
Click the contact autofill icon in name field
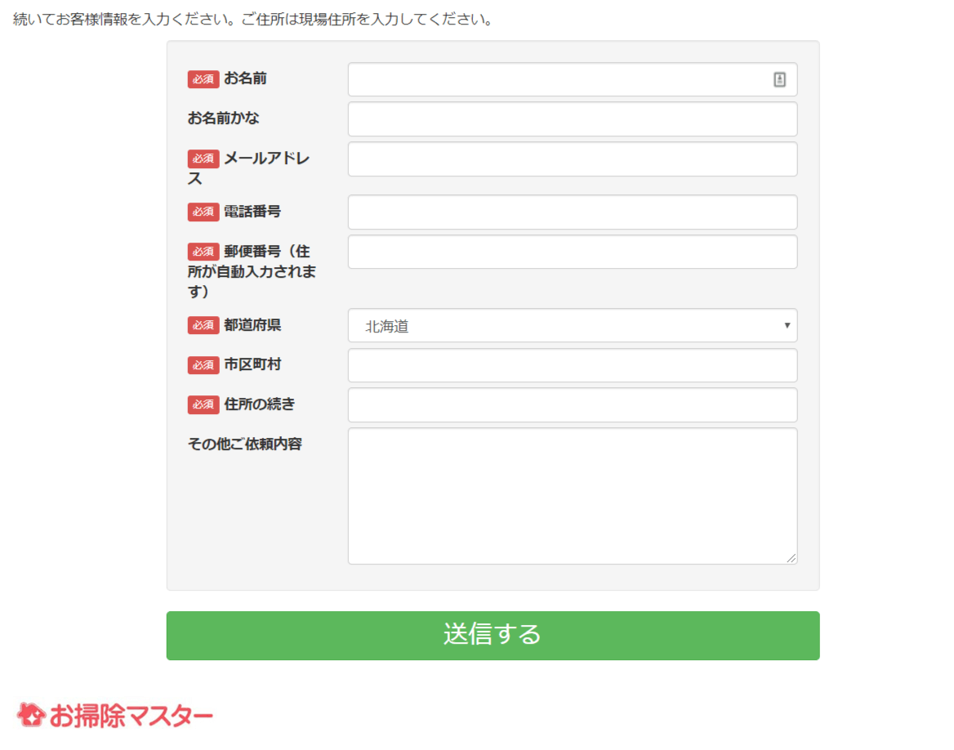tap(779, 79)
